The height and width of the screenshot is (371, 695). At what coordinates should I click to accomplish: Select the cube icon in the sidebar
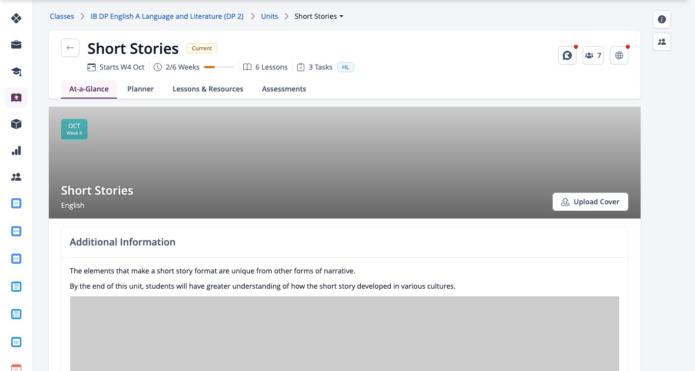[16, 124]
